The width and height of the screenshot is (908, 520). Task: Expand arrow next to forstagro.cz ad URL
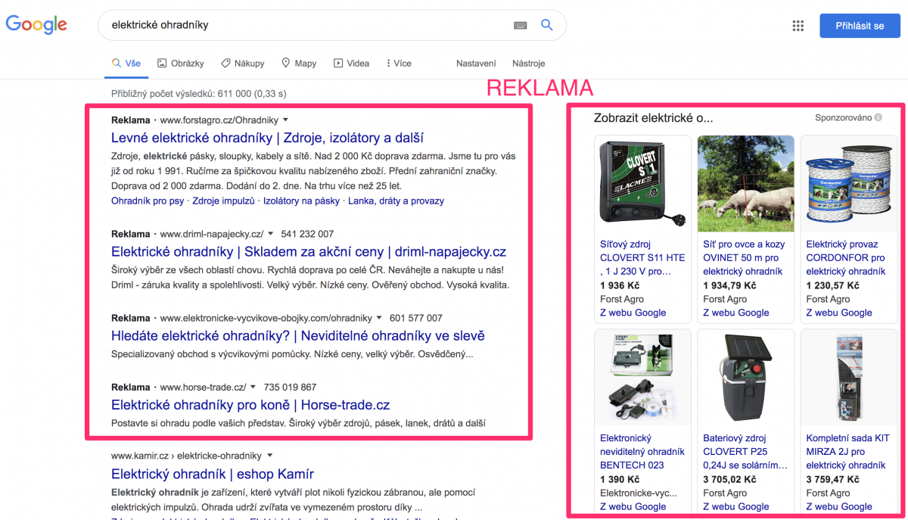click(286, 120)
